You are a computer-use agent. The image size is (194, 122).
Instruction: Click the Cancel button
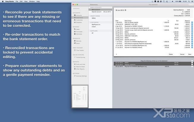tap(182, 54)
